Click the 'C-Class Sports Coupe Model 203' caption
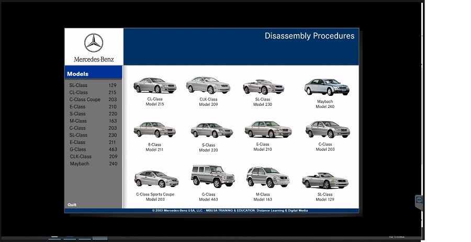Image resolution: width=471 pixels, height=242 pixels. click(155, 197)
